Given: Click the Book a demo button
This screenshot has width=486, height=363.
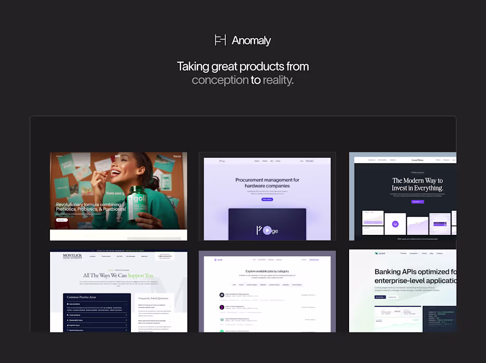Looking at the screenshot, I should coord(268,200).
